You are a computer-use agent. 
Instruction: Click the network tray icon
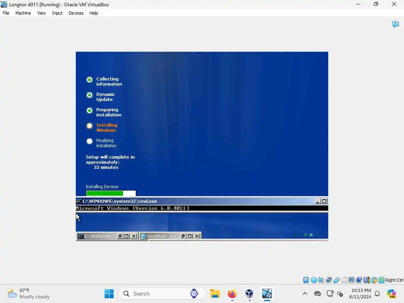[330, 294]
